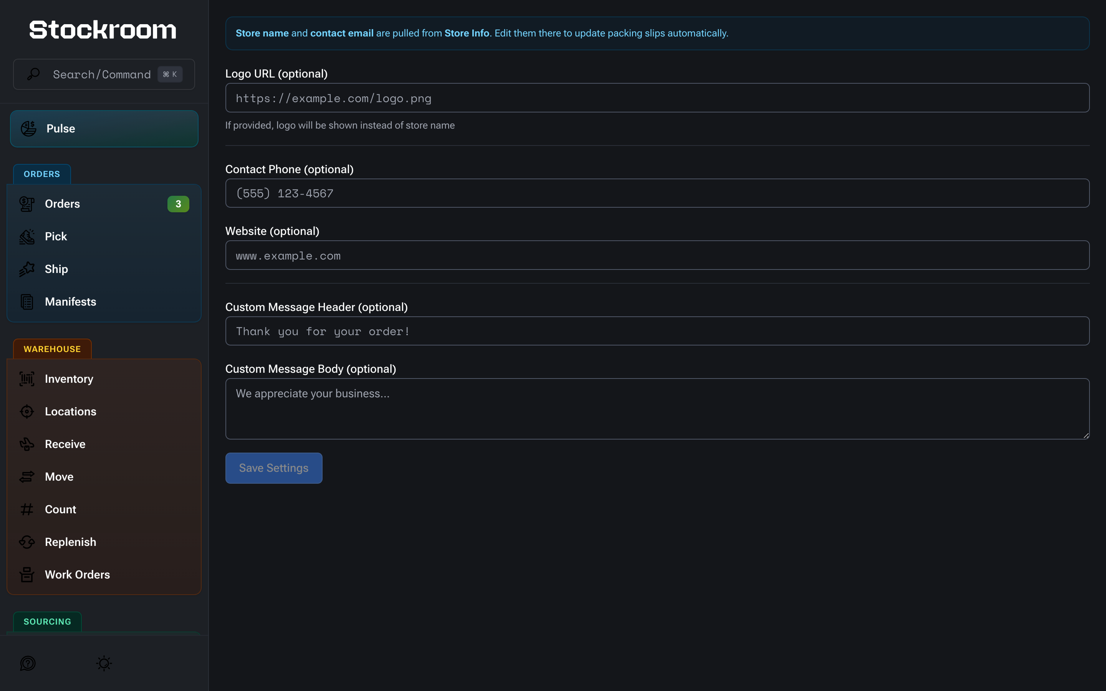Click the Count hash icon

[27, 509]
